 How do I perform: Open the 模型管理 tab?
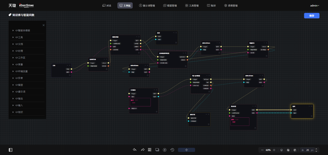point(170,5)
